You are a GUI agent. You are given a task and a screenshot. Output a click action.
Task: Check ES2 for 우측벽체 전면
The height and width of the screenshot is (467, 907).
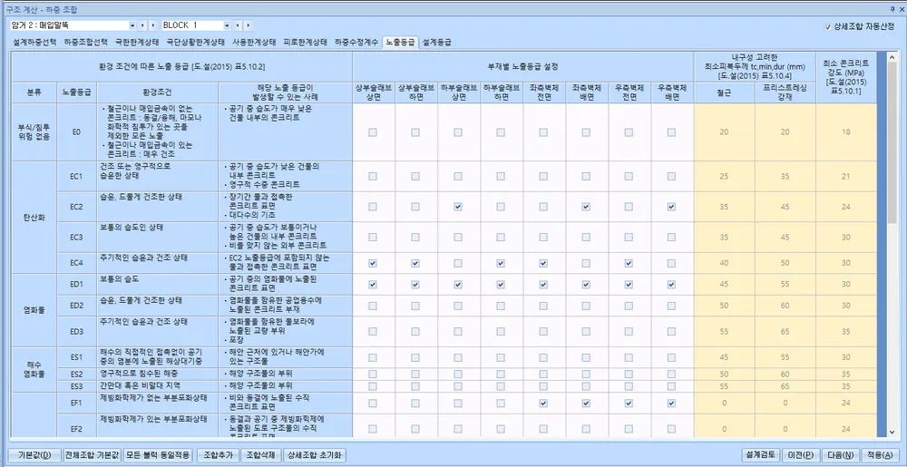tap(629, 374)
